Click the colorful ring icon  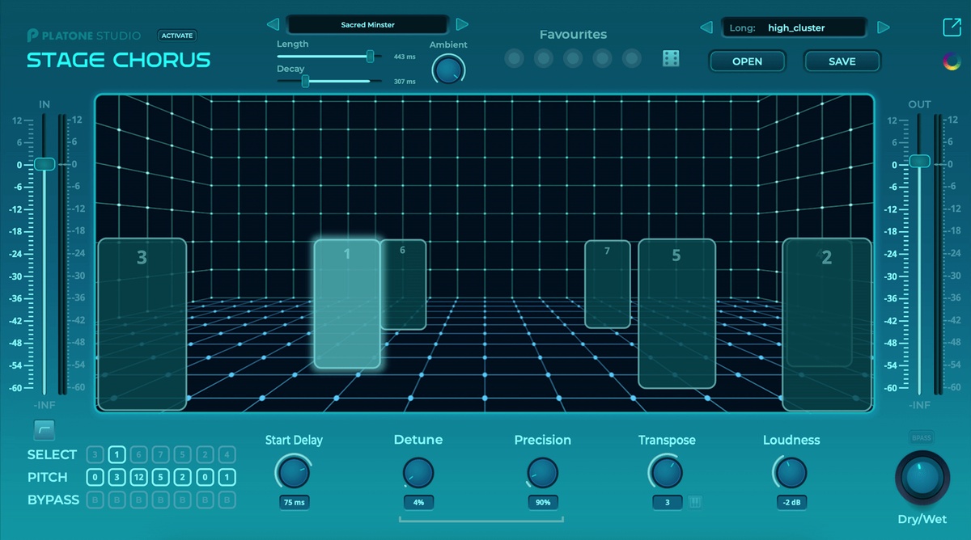click(952, 61)
